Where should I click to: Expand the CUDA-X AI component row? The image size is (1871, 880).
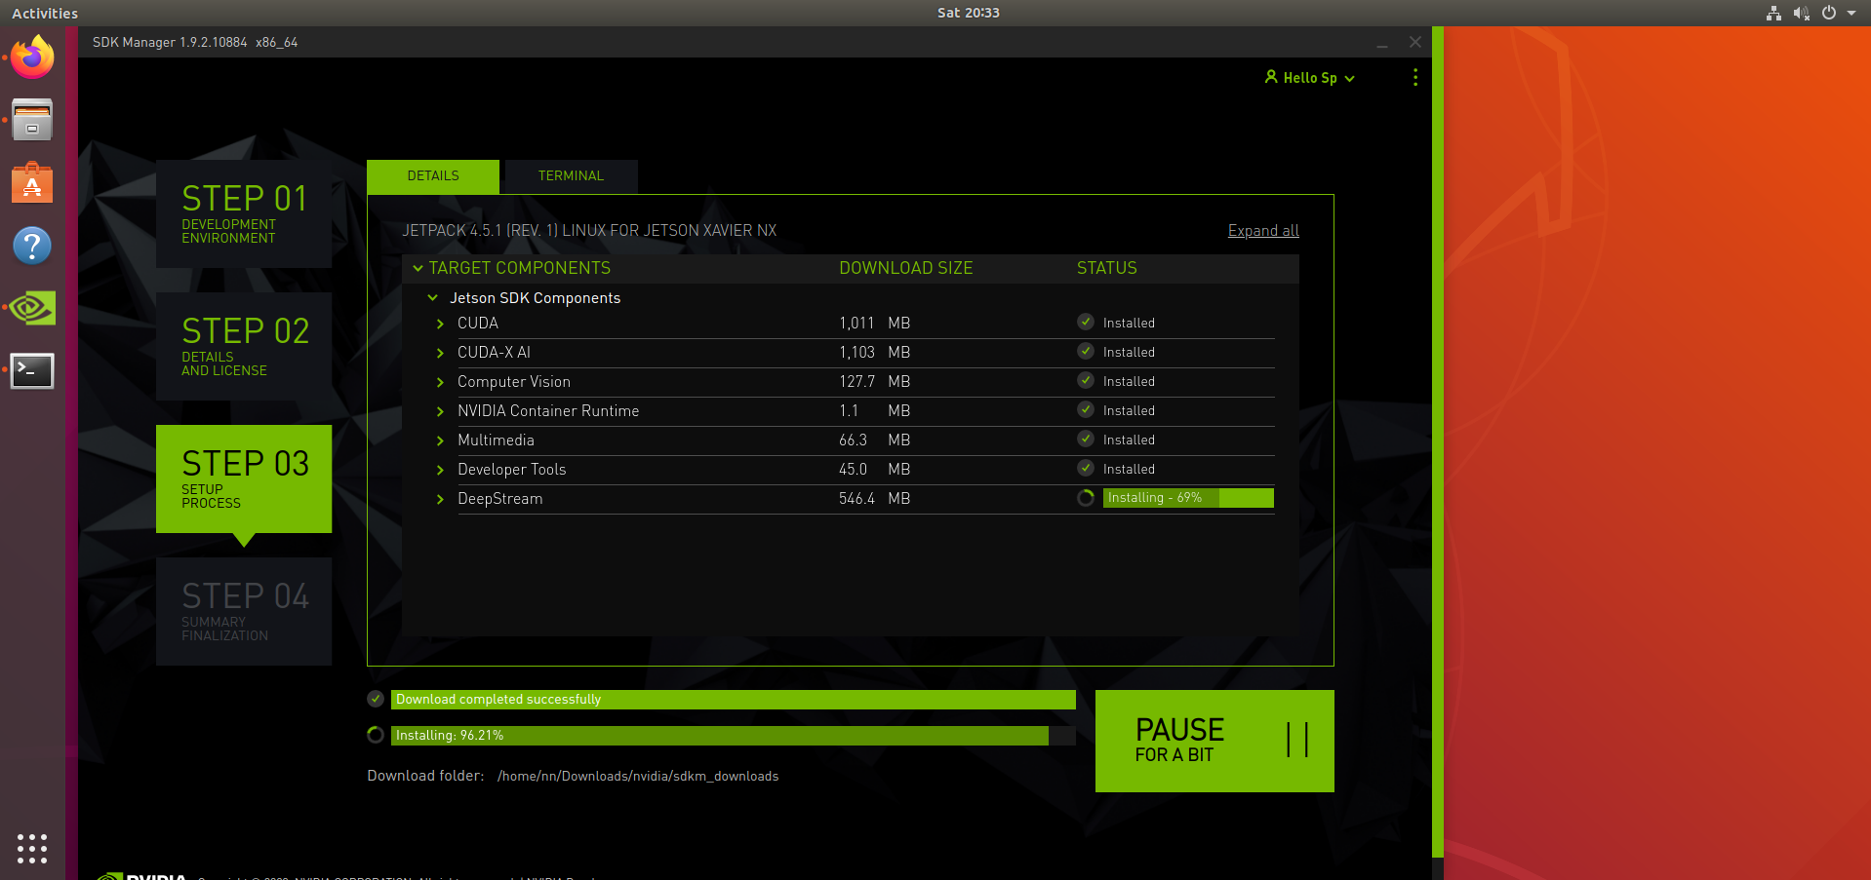pos(440,353)
